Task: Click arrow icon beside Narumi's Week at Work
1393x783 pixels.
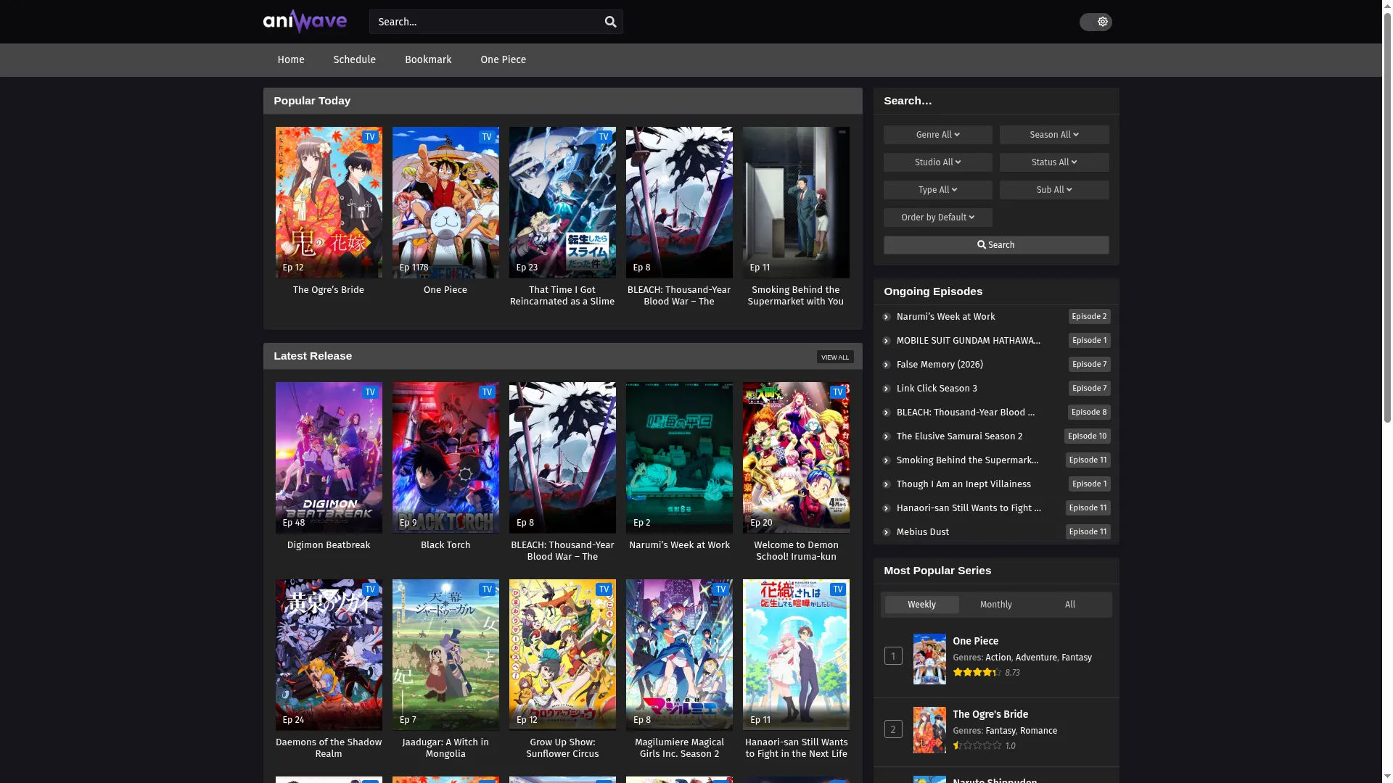Action: point(887,317)
